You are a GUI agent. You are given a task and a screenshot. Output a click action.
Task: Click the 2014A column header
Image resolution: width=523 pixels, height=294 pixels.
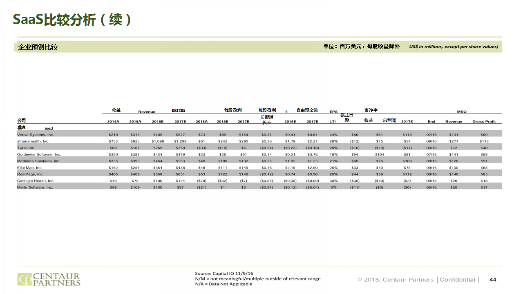pos(113,121)
